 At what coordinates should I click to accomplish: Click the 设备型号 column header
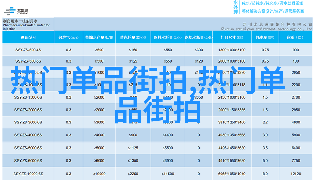point(28,37)
